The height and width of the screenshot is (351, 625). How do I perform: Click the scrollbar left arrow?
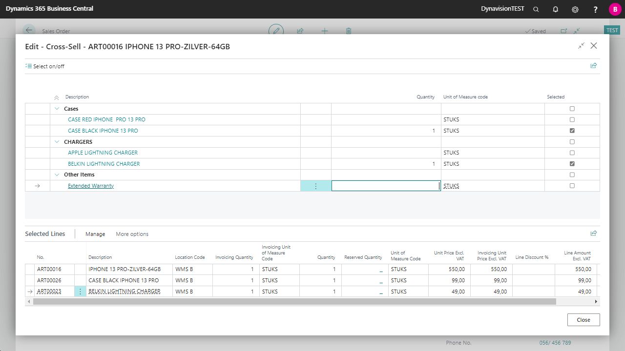tap(29, 302)
